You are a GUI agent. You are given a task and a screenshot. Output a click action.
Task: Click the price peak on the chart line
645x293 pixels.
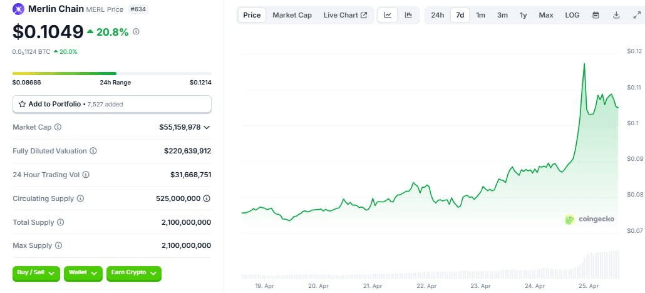[584, 64]
